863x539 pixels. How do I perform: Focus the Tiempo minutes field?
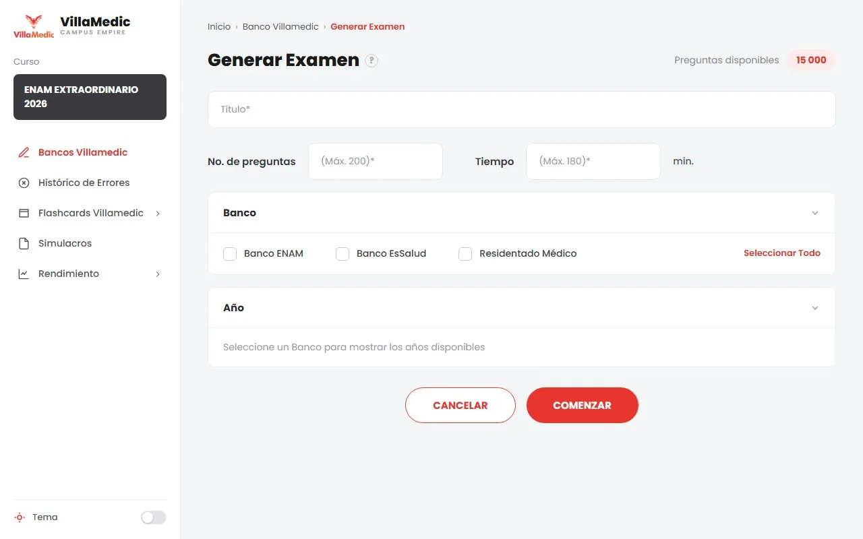[593, 161]
